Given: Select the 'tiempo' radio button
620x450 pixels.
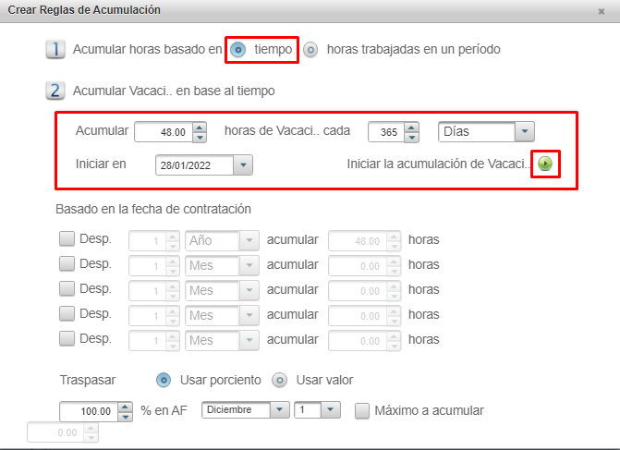Looking at the screenshot, I should pyautogui.click(x=238, y=49).
